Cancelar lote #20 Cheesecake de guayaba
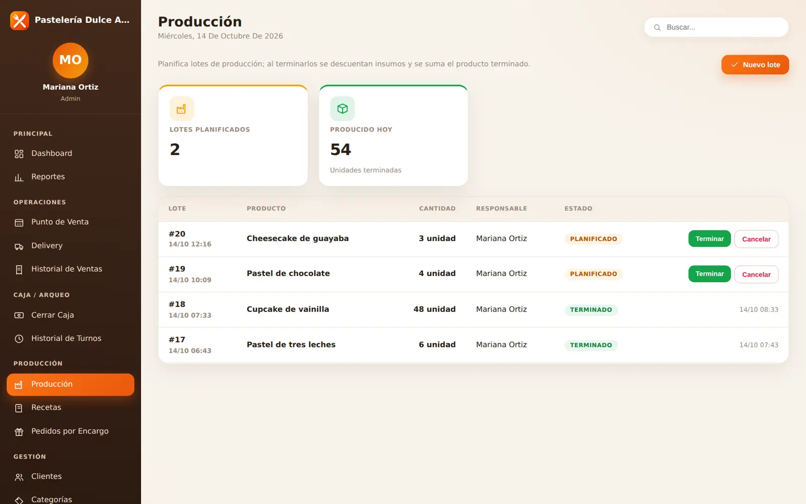806x504 pixels. [756, 239]
